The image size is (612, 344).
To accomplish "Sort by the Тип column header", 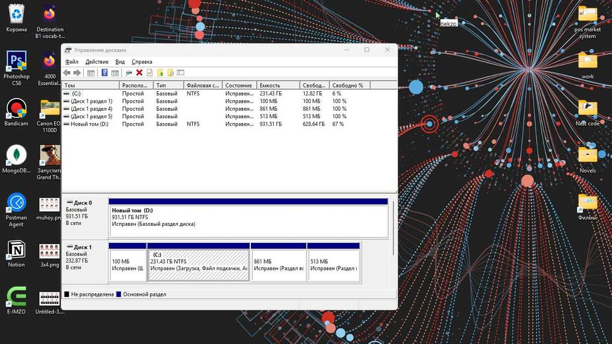I will (x=169, y=85).
